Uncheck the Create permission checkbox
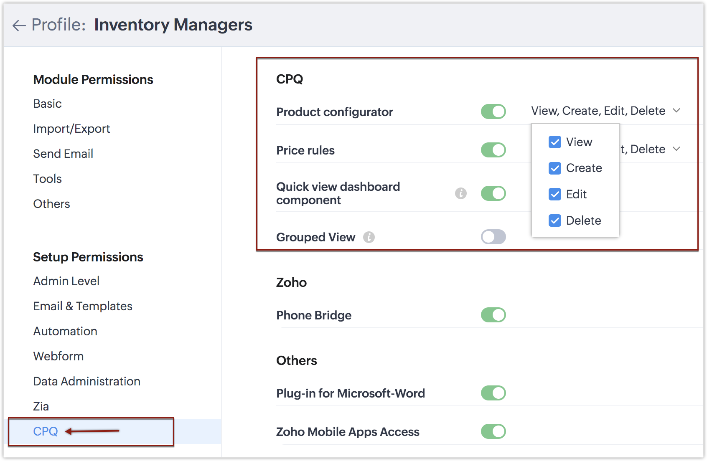Image resolution: width=707 pixels, height=461 pixels. (554, 168)
